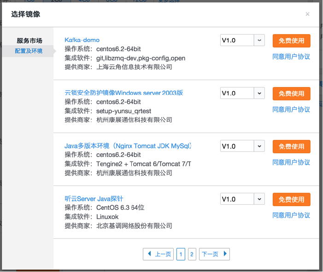Click 免费使用 for Kafka-demo
The height and width of the screenshot is (272, 323).
(x=291, y=41)
